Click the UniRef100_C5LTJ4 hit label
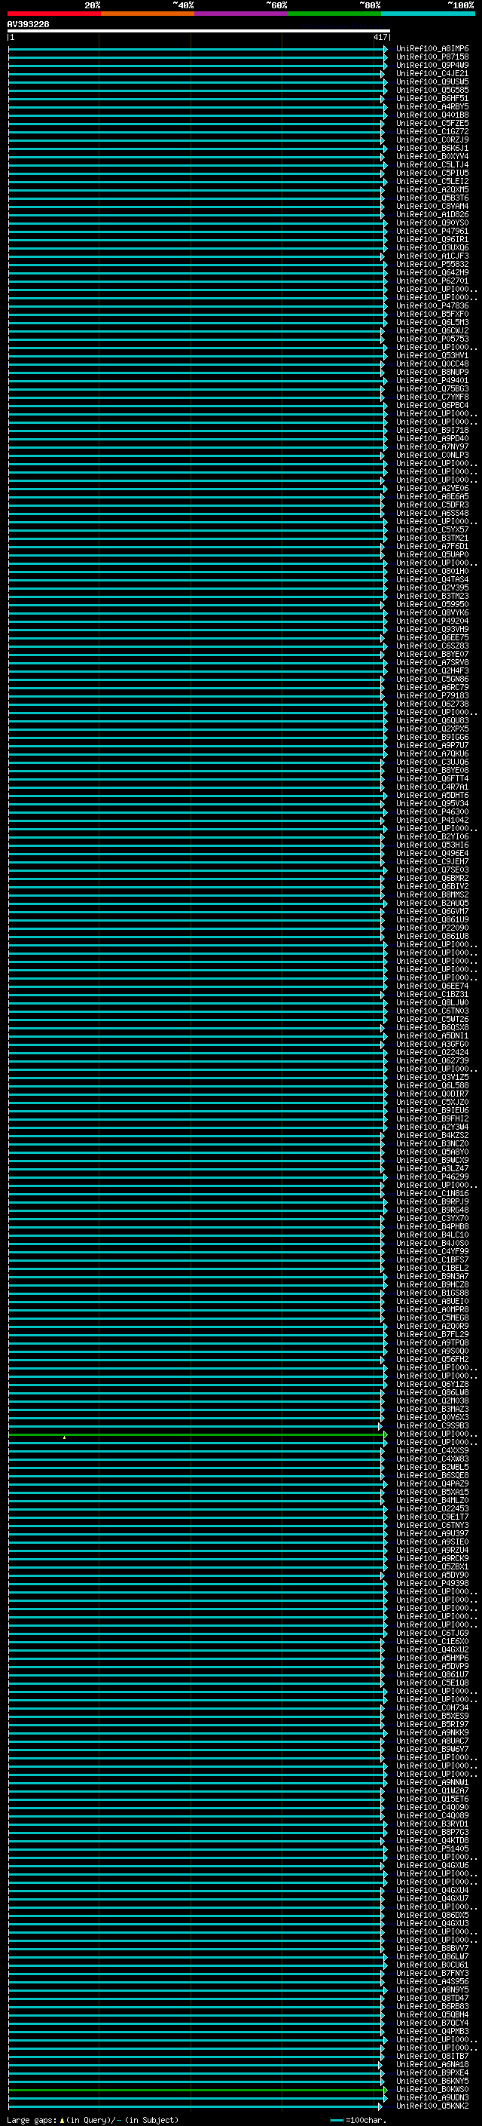 [x=432, y=165]
